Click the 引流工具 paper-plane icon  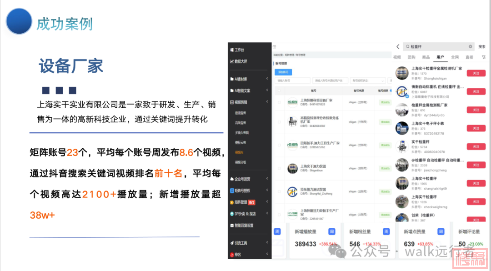(x=232, y=243)
